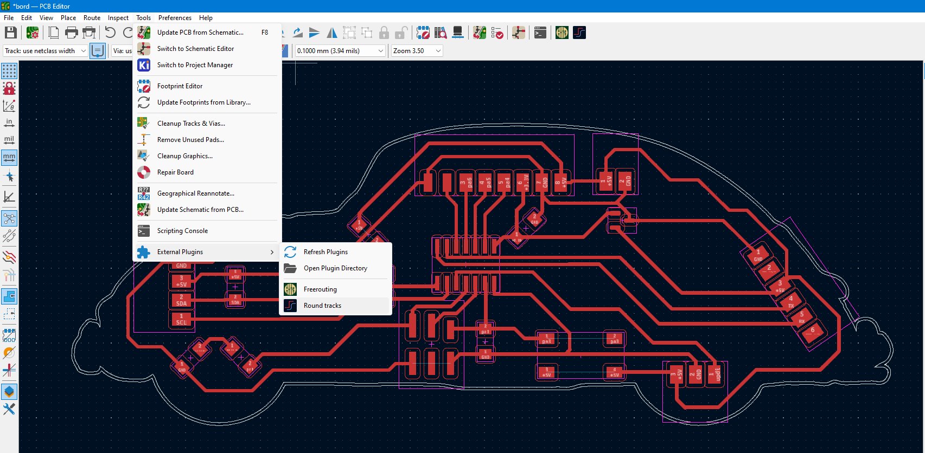Select Switch to Schematic Editor

point(207,49)
